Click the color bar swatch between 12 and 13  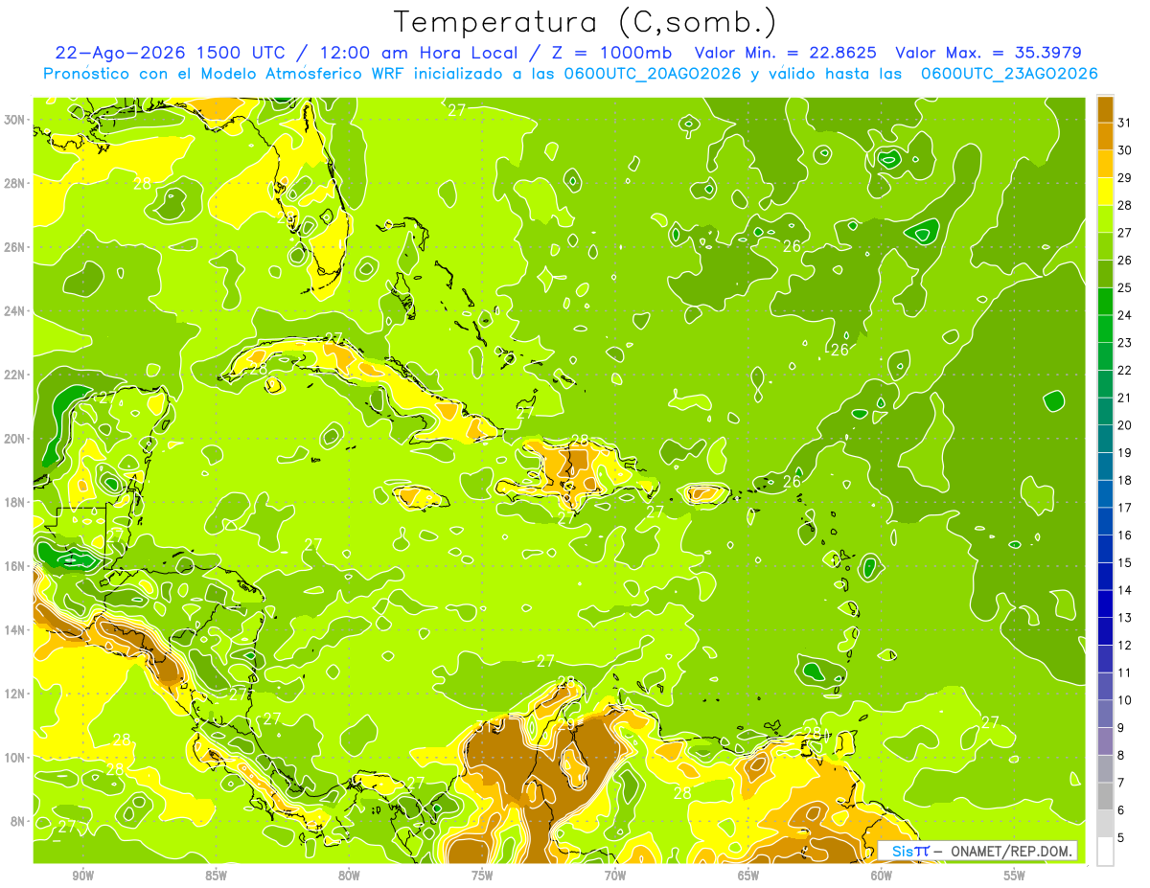(x=1105, y=631)
